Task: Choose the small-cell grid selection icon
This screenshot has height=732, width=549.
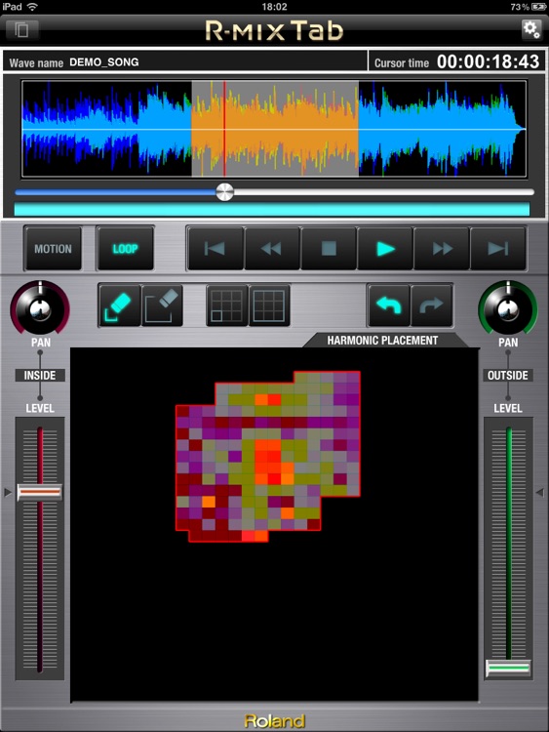Action: (x=227, y=305)
